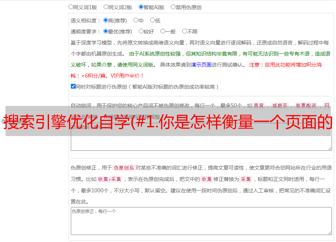336x242 pixels.
Task: Click the 减肥茶 example tag
Action: [x=280, y=106]
